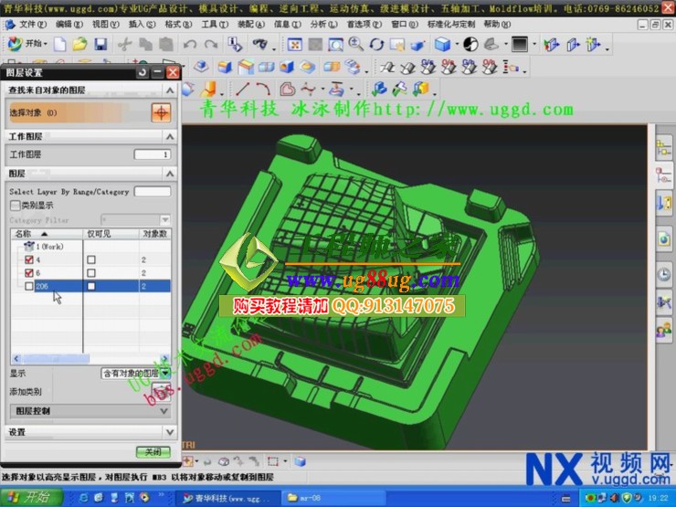Select the Rotate view tool
This screenshot has width=676, height=507.
pyautogui.click(x=376, y=44)
